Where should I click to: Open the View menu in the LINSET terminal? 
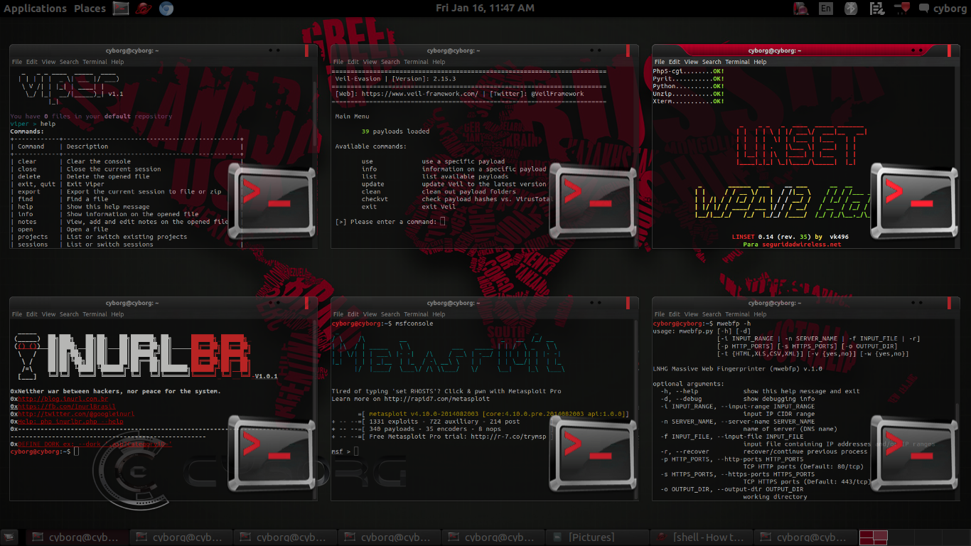tap(691, 62)
